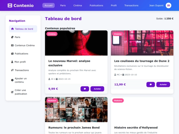Click the author icon beside JD on the Marvel card
Viewport: 179px width, 134px height.
(49, 79)
